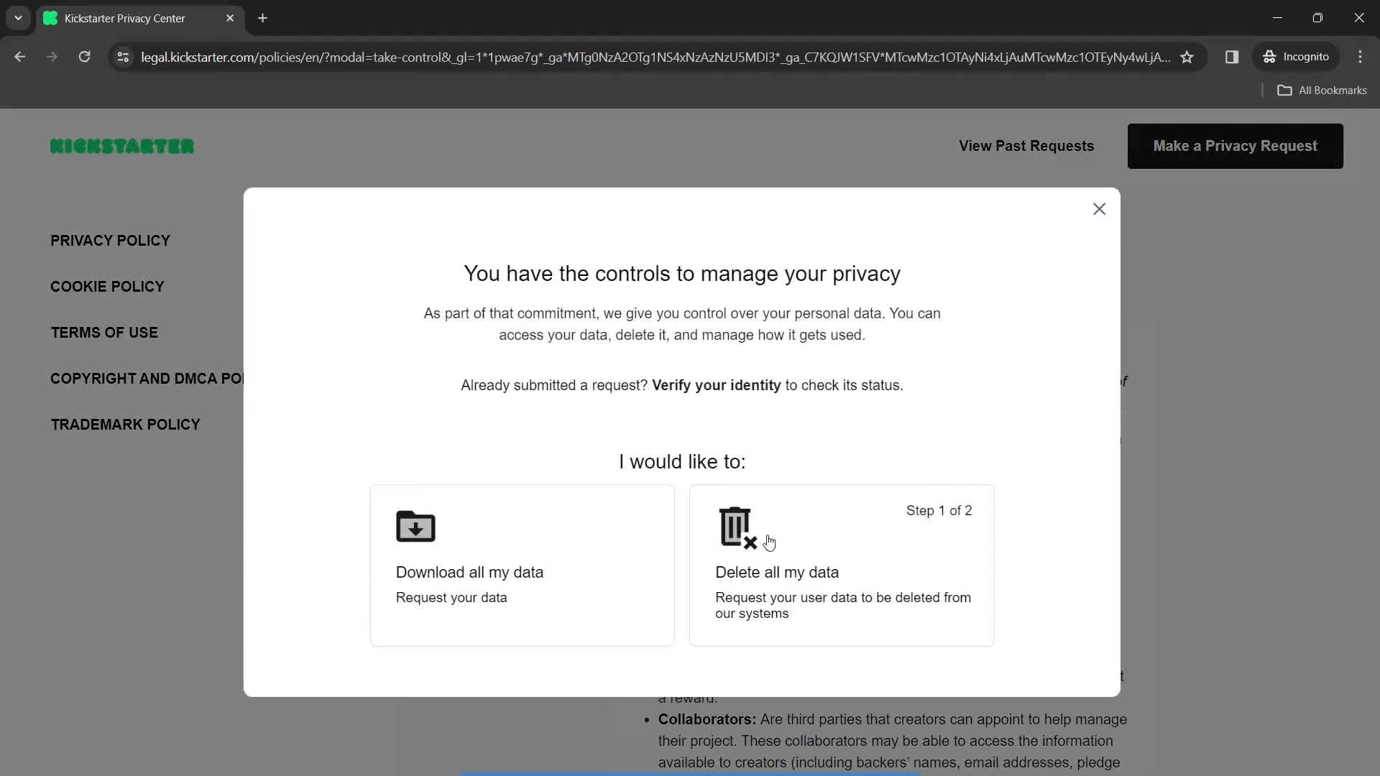This screenshot has height=776, width=1380.
Task: Choose Delete all my data heading
Action: point(776,573)
